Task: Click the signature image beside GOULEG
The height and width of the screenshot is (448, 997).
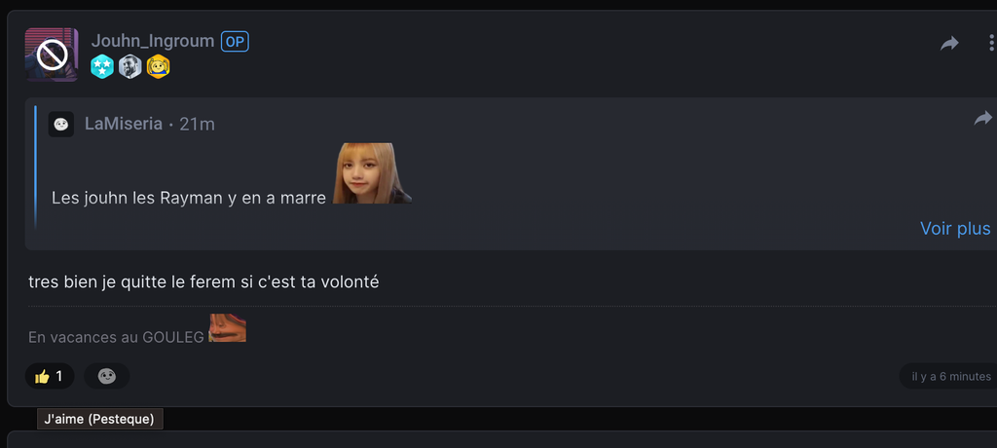Action: point(228,328)
